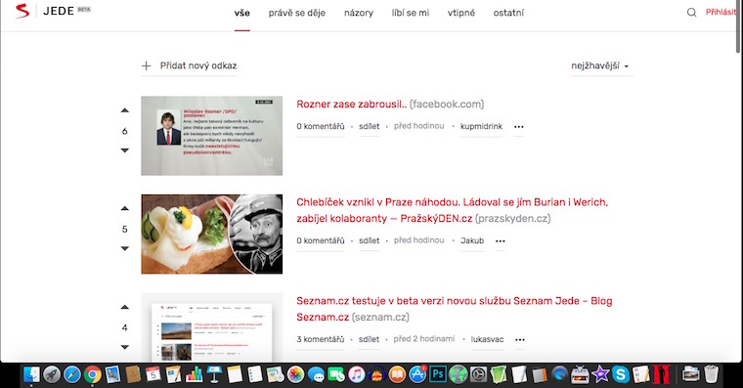Switch to právě se děje tab
The width and height of the screenshot is (743, 388).
(x=296, y=13)
